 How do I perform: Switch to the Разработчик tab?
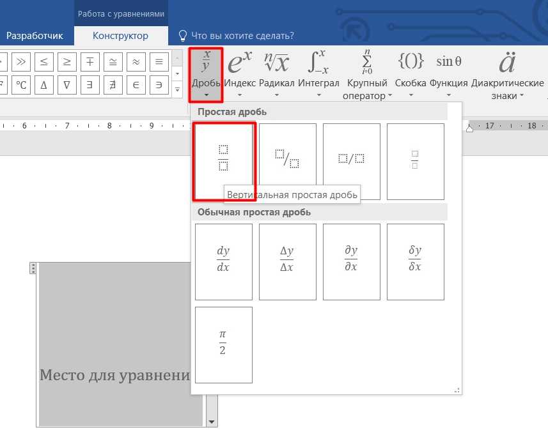click(35, 36)
